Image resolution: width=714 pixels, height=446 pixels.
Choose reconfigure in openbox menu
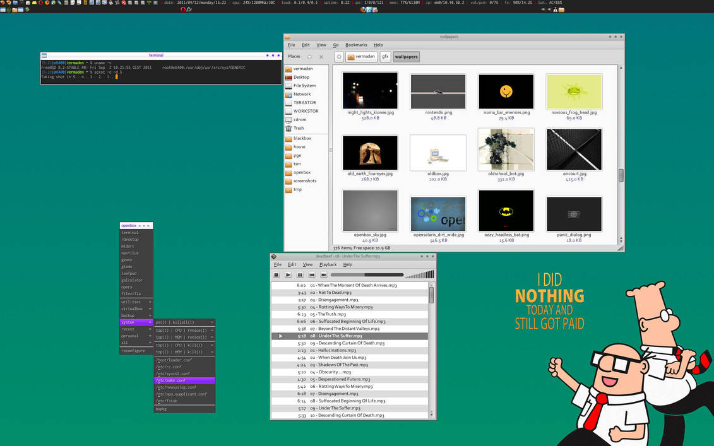coord(136,351)
